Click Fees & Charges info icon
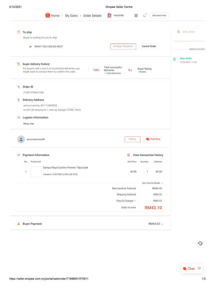The width and height of the screenshot is (215, 286). (135, 201)
